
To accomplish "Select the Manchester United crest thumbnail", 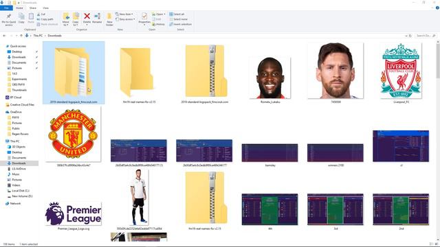I will 73,135.
